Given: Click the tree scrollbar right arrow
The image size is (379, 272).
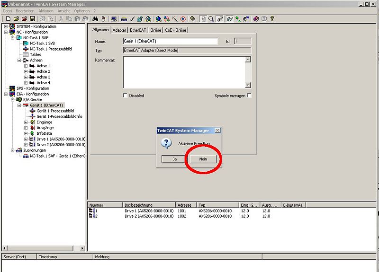Looking at the screenshot, I should coord(82,248).
